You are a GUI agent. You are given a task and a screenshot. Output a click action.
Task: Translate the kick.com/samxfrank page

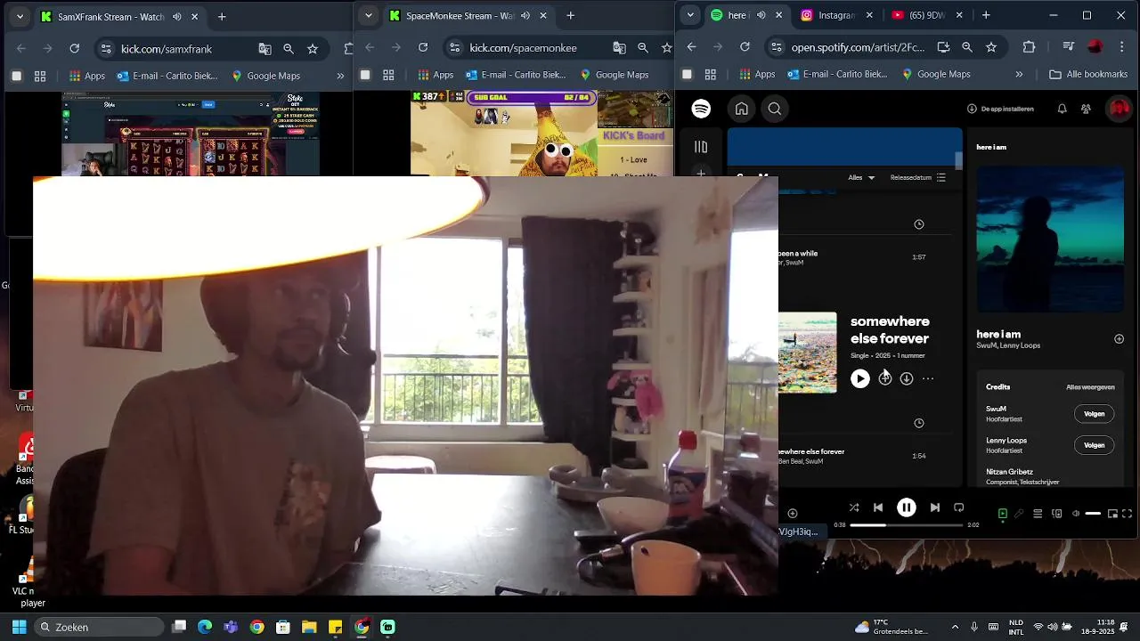point(265,48)
